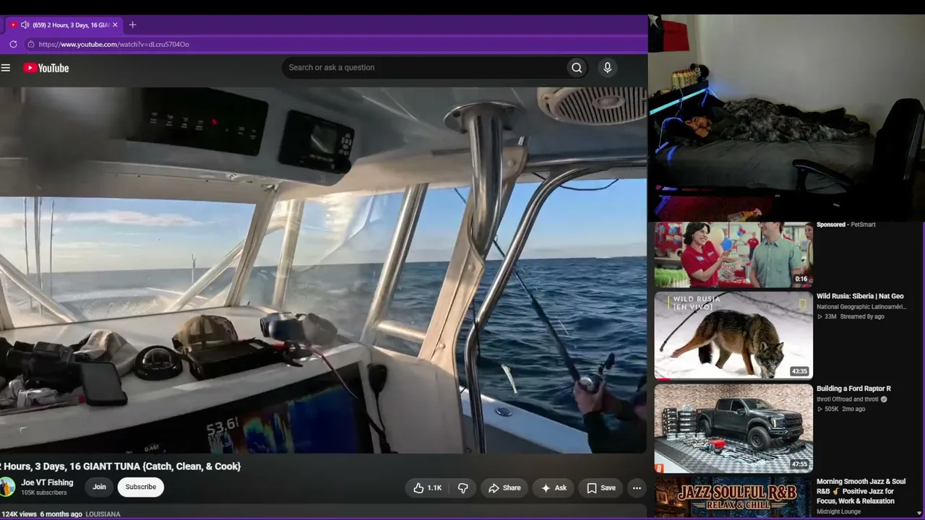Visit National Geographic Latinoamérica channel name
The height and width of the screenshot is (520, 925).
(861, 307)
